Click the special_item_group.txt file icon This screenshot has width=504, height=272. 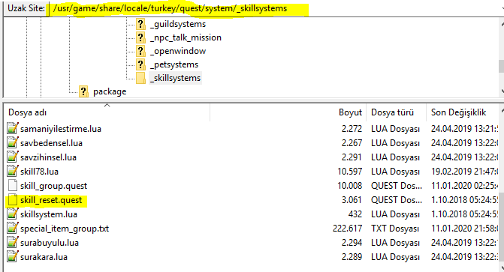click(12, 228)
